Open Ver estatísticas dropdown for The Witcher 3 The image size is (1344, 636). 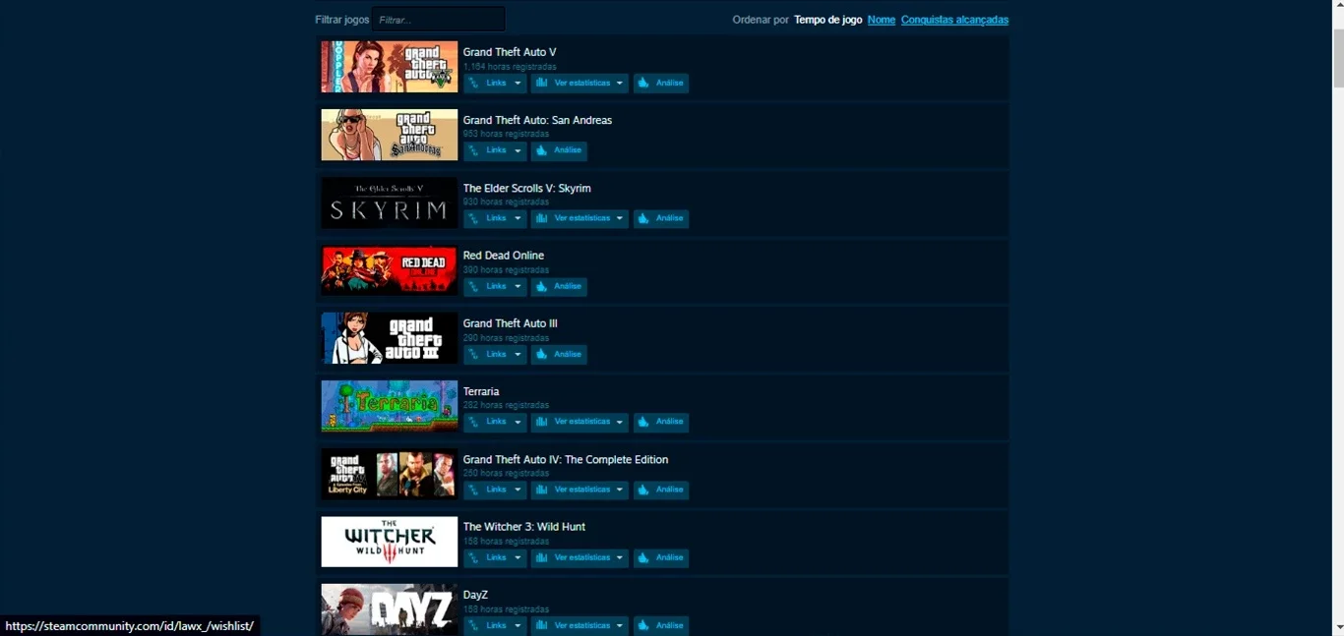coord(580,558)
